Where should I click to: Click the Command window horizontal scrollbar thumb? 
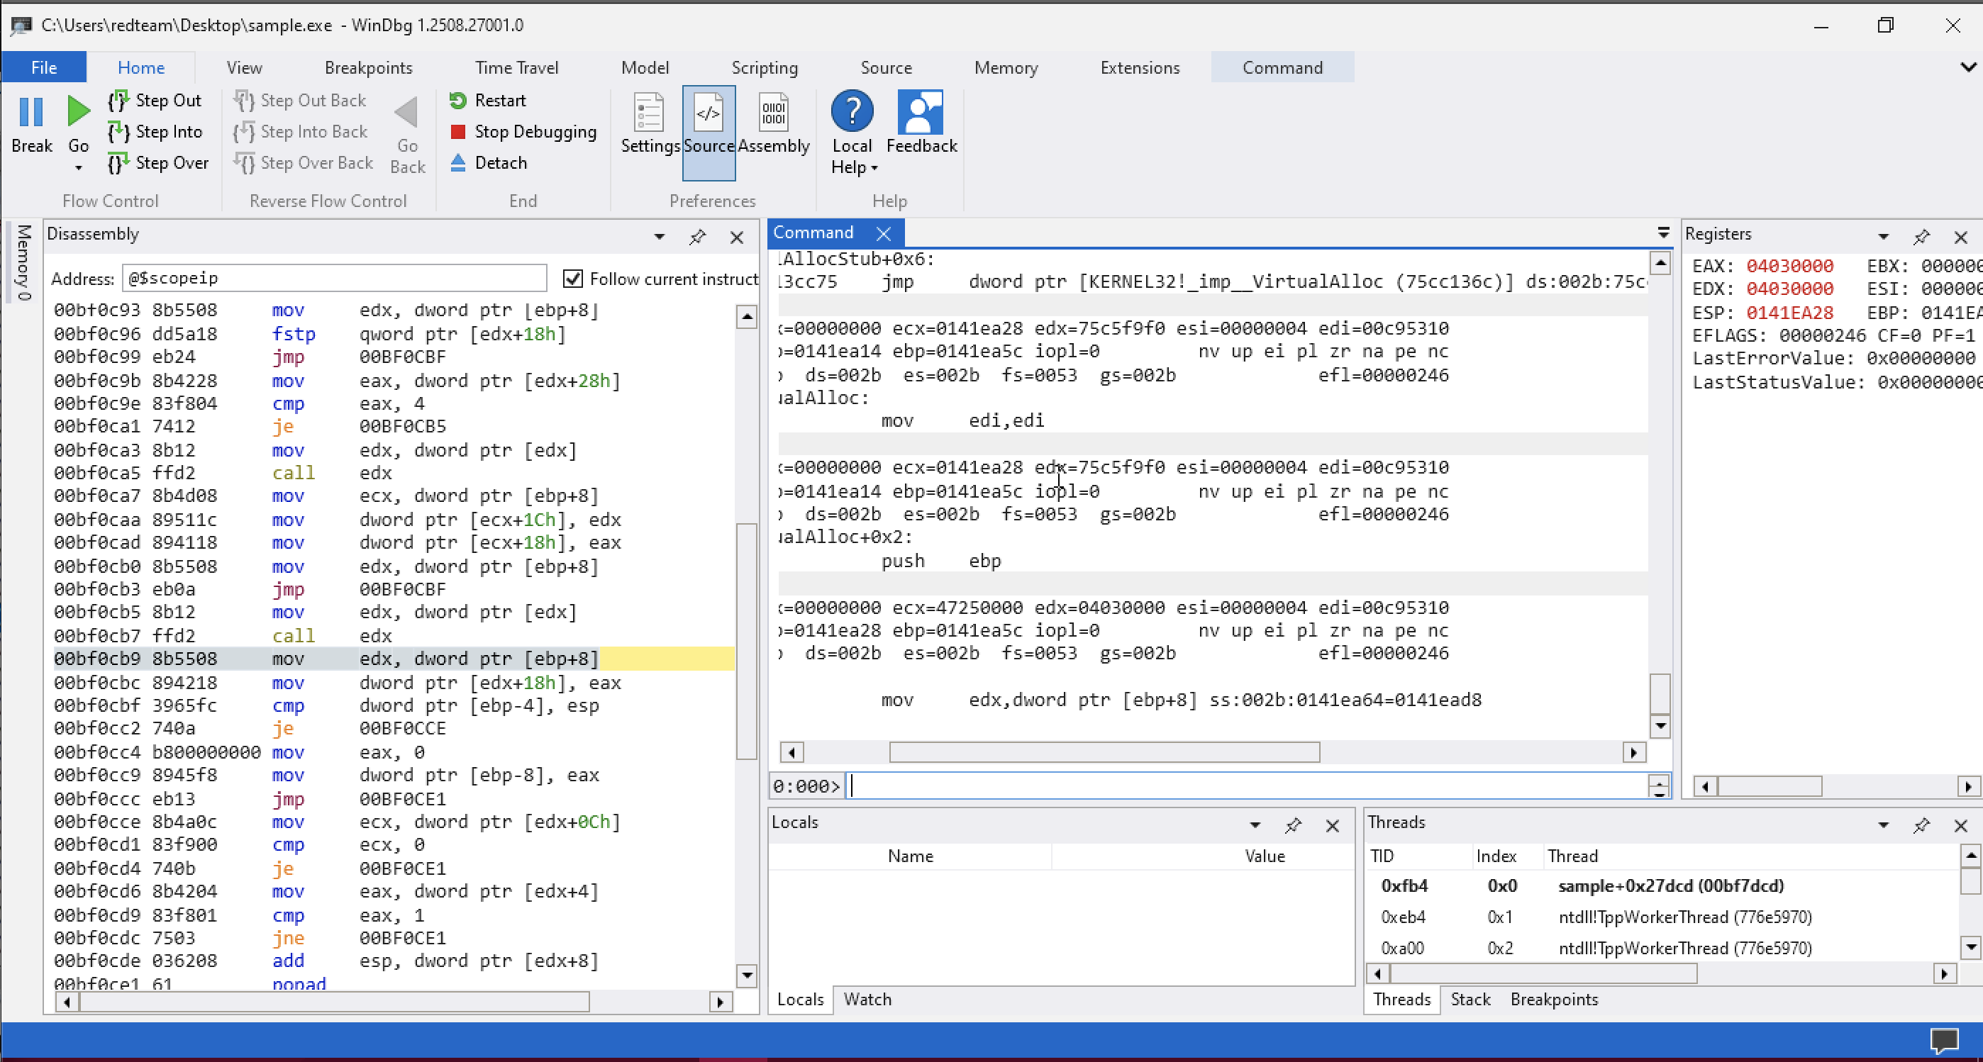(1104, 752)
